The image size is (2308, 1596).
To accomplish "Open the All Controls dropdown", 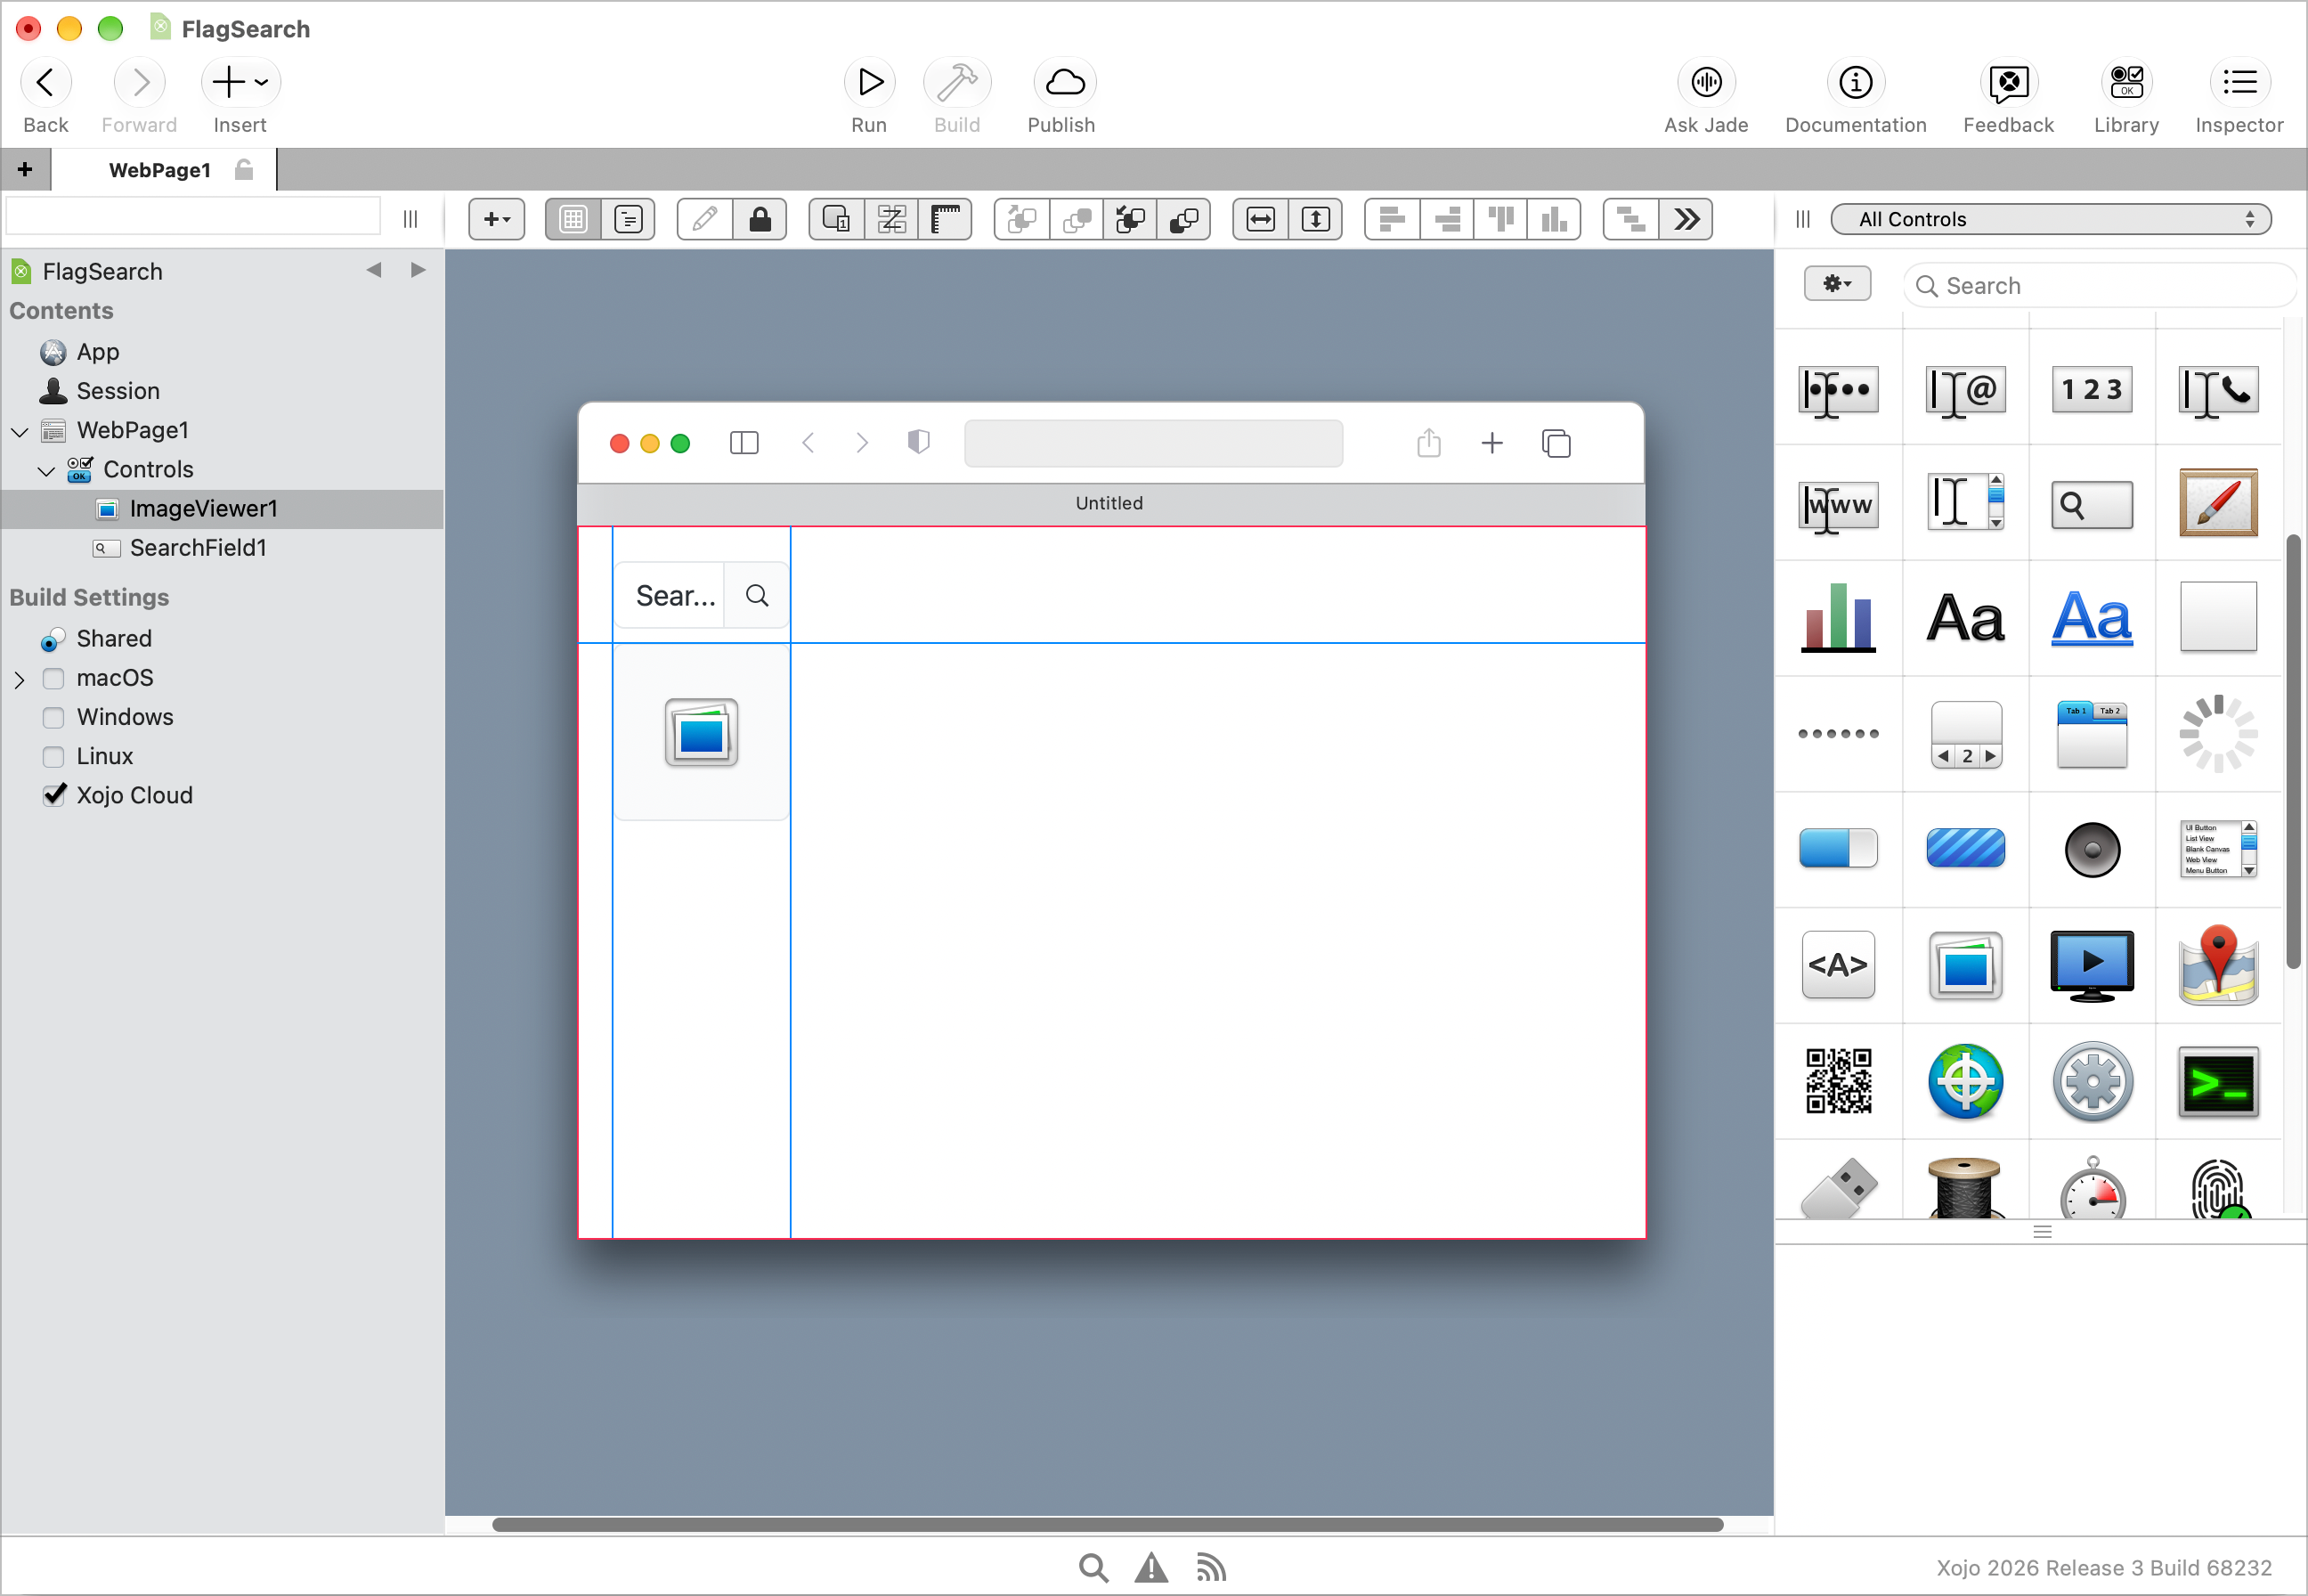I will click(2050, 219).
